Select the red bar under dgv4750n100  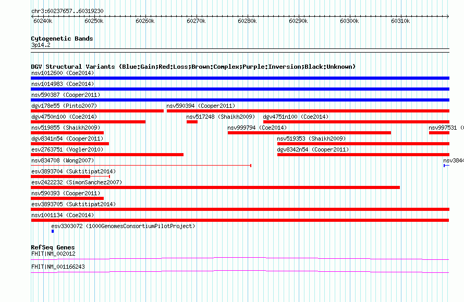coord(88,122)
